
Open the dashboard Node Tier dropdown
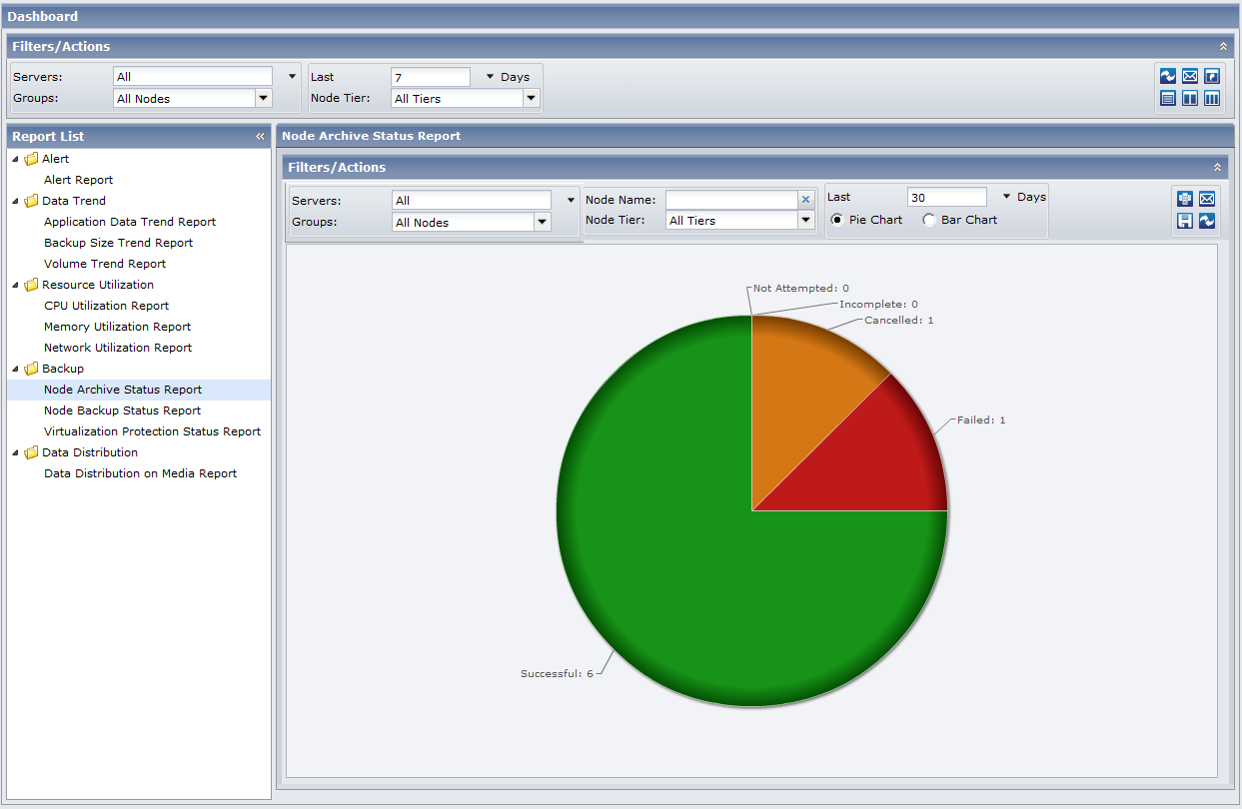click(532, 98)
